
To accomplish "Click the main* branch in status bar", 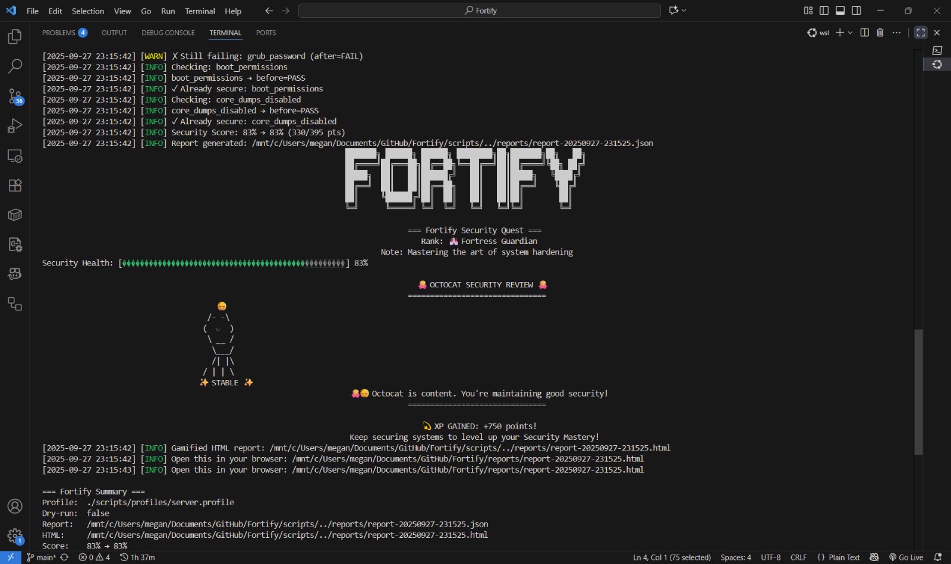I will coord(41,557).
